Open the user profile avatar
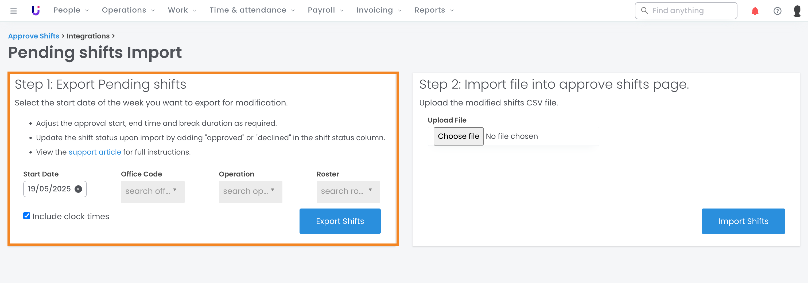Image resolution: width=808 pixels, height=283 pixels. (797, 11)
